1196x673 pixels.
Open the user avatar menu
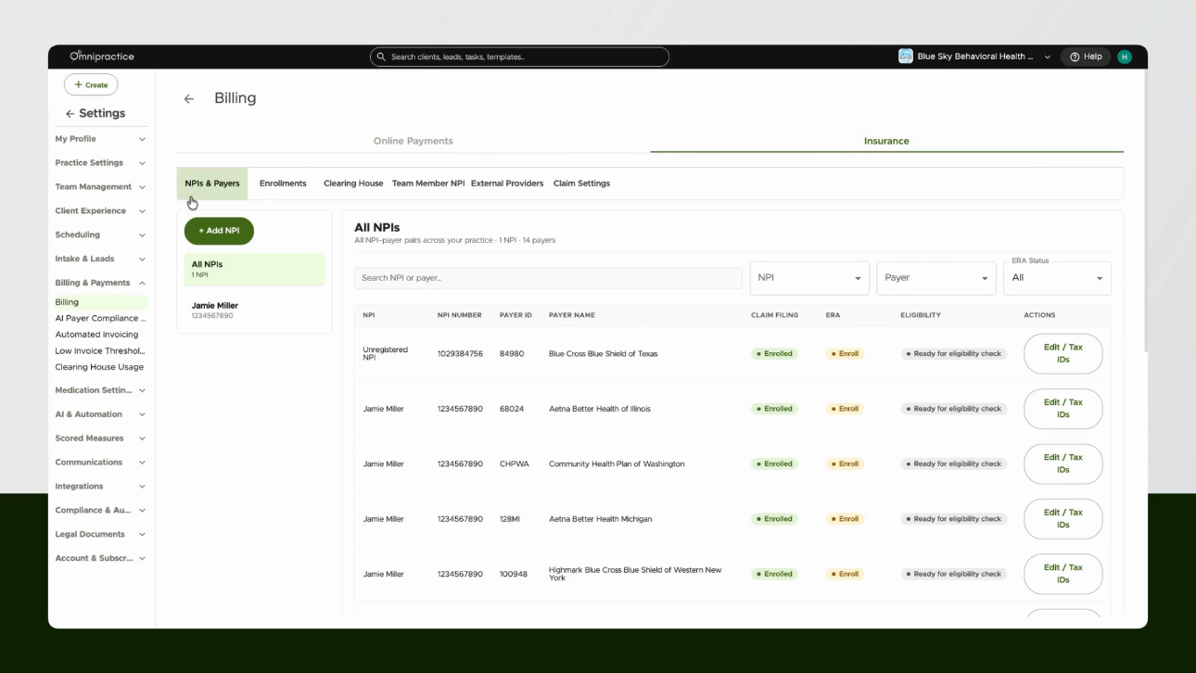(1125, 57)
